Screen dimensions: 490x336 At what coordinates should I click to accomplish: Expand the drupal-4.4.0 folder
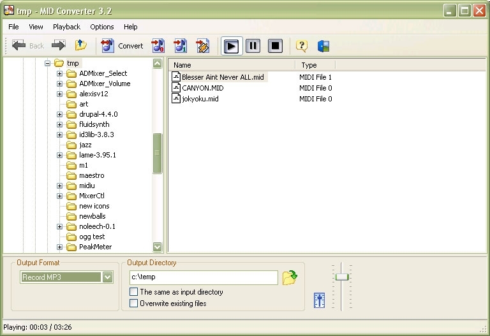[60, 114]
